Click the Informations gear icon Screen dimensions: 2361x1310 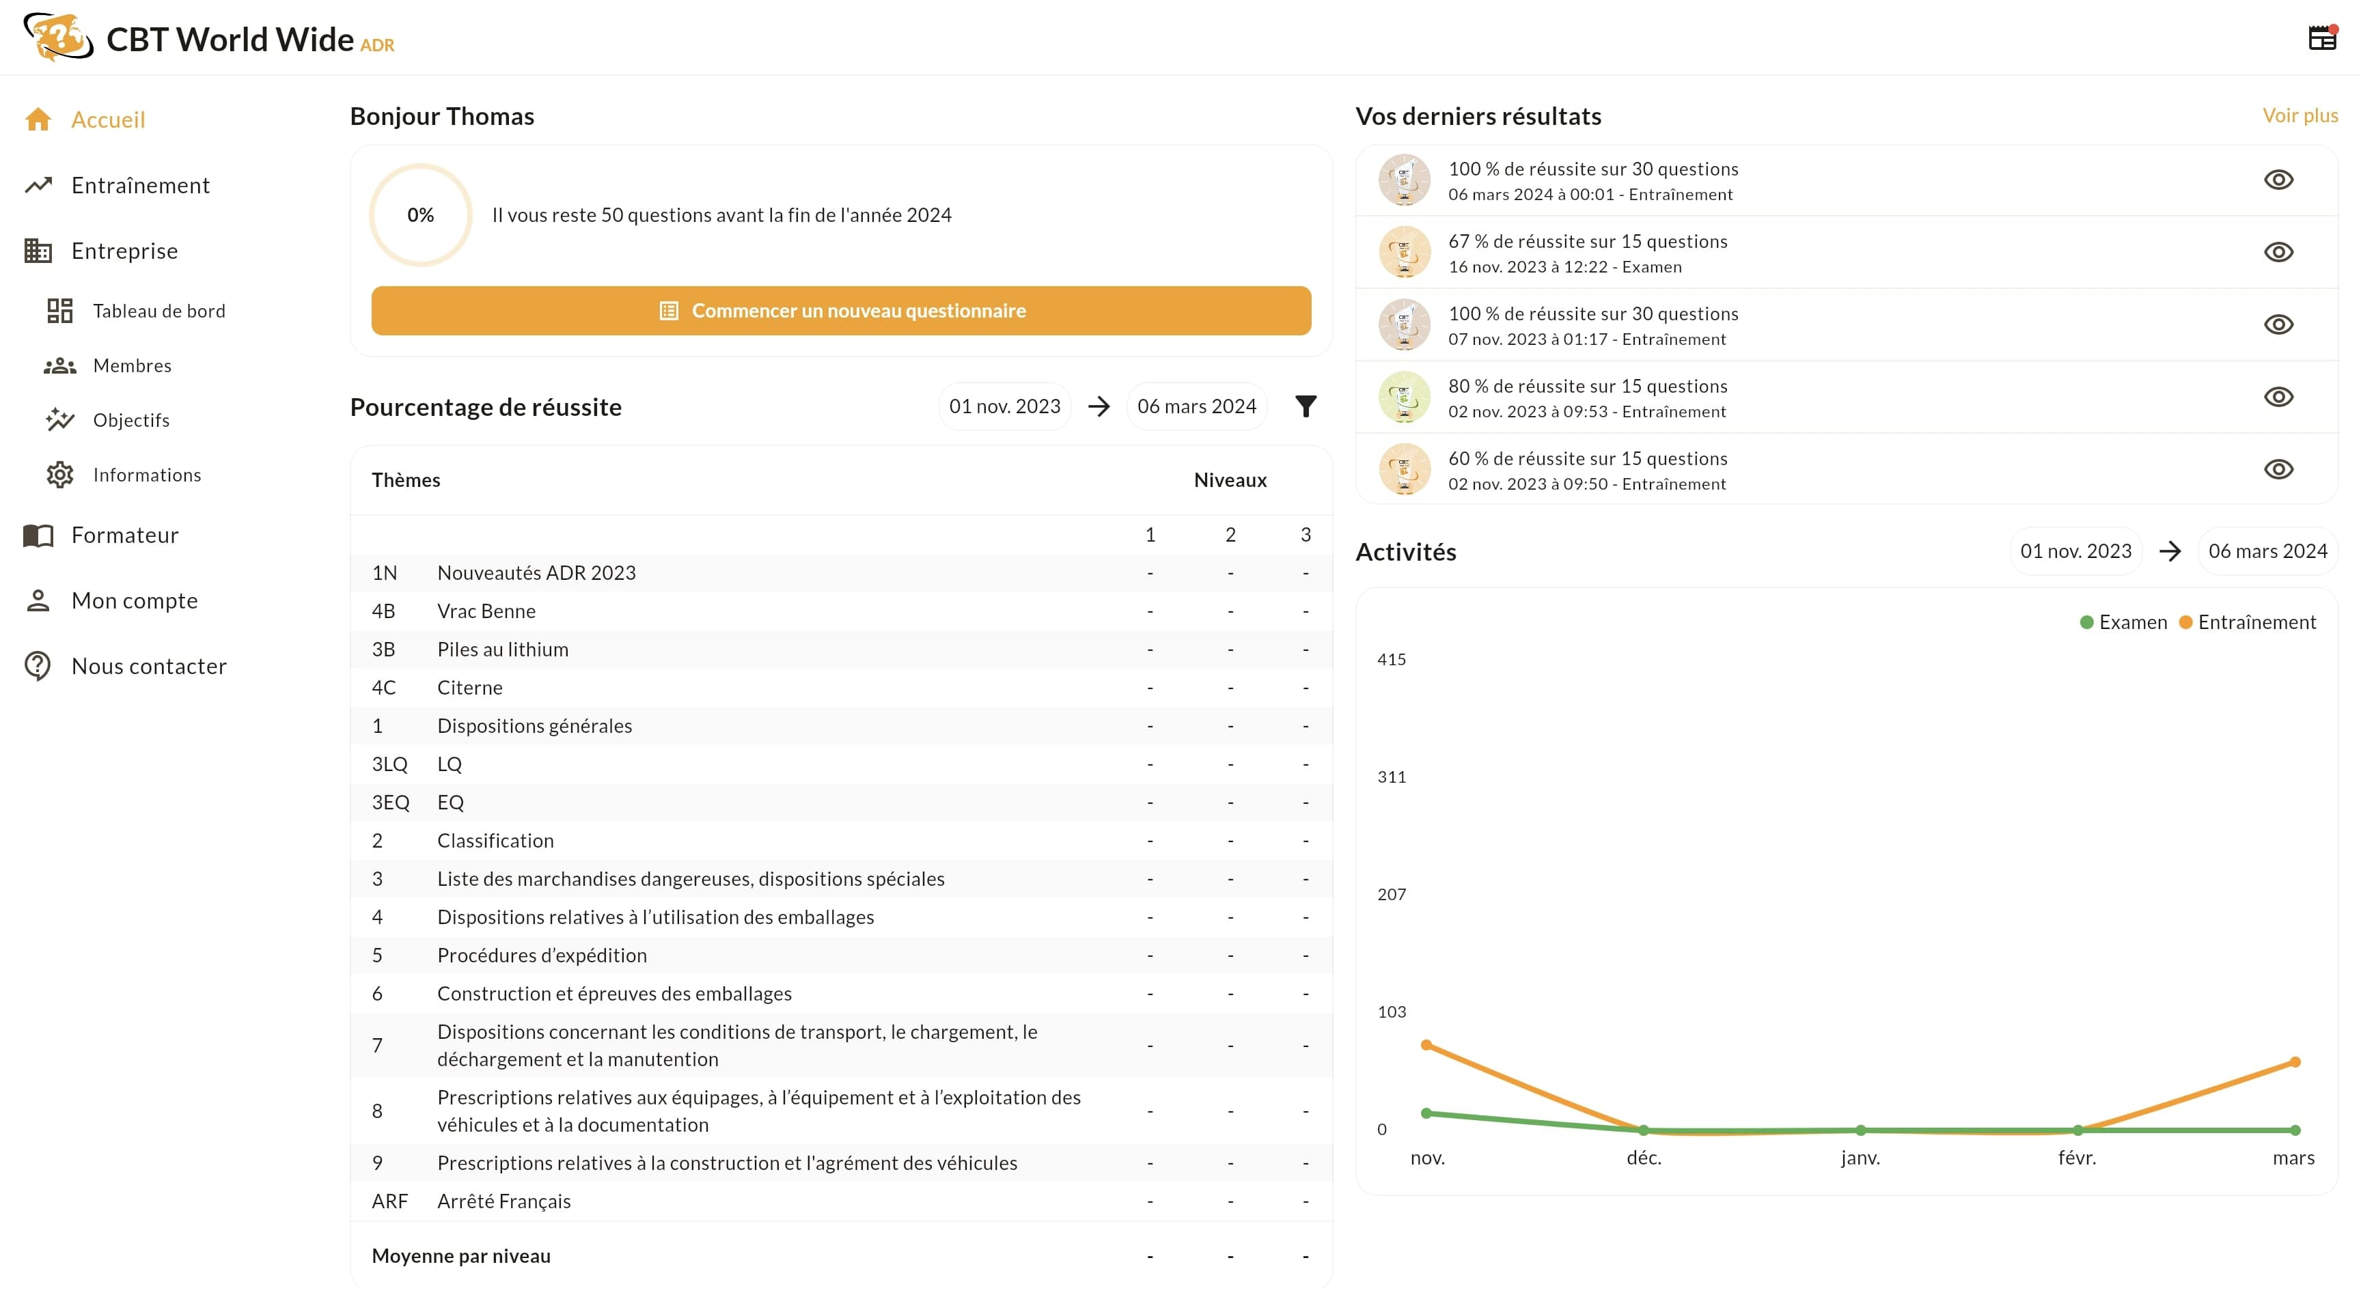[61, 475]
